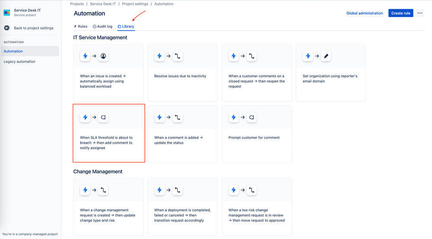
Task: Click the Create rule button
Action: (400, 13)
